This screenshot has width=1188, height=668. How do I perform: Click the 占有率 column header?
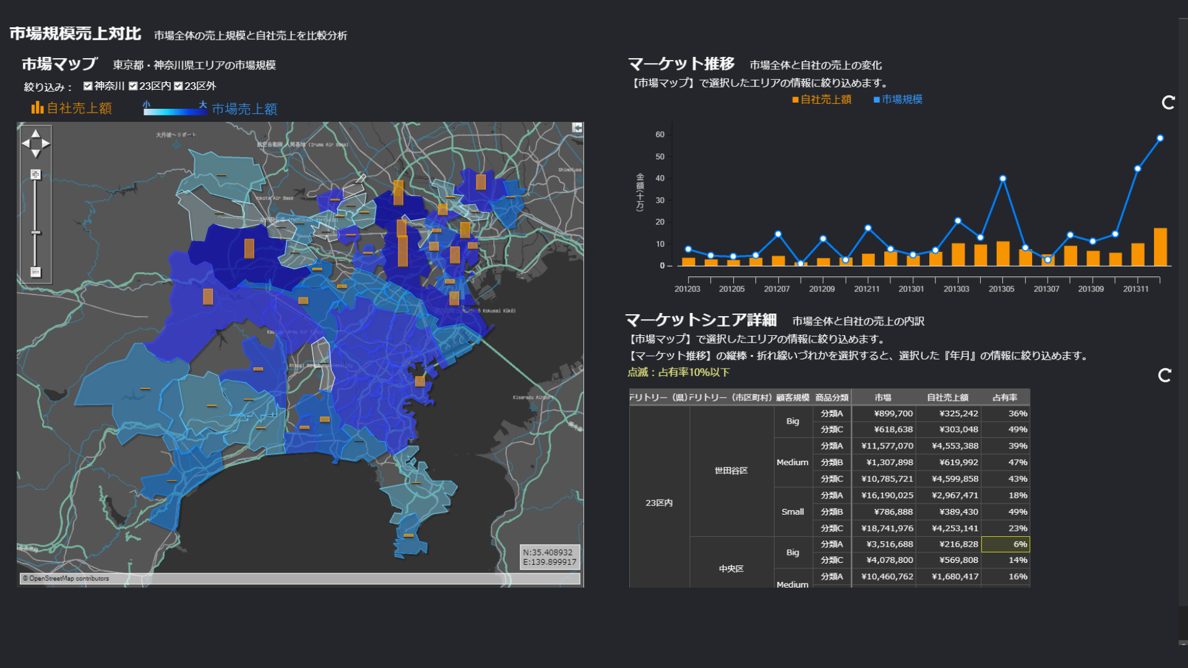pos(1004,398)
